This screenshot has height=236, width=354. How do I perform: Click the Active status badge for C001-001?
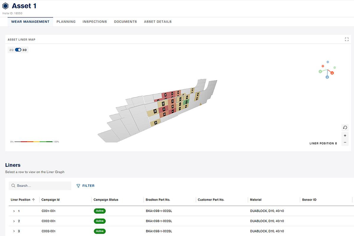(100, 211)
